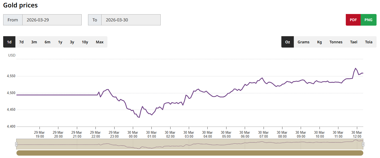Select the 1d time range
380x158 pixels.
9,42
